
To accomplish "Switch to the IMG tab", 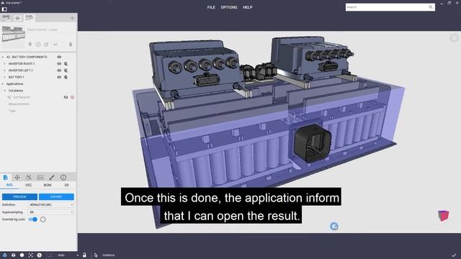I will coord(9,185).
